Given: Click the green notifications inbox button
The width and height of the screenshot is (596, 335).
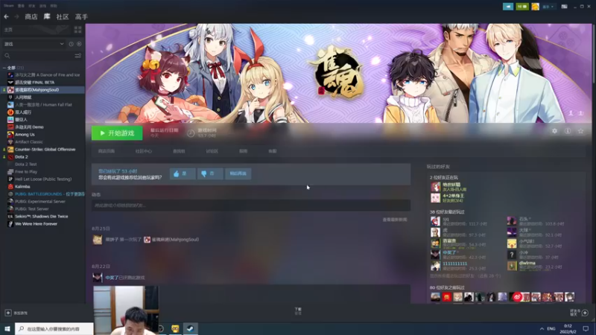Looking at the screenshot, I should pos(522,7).
